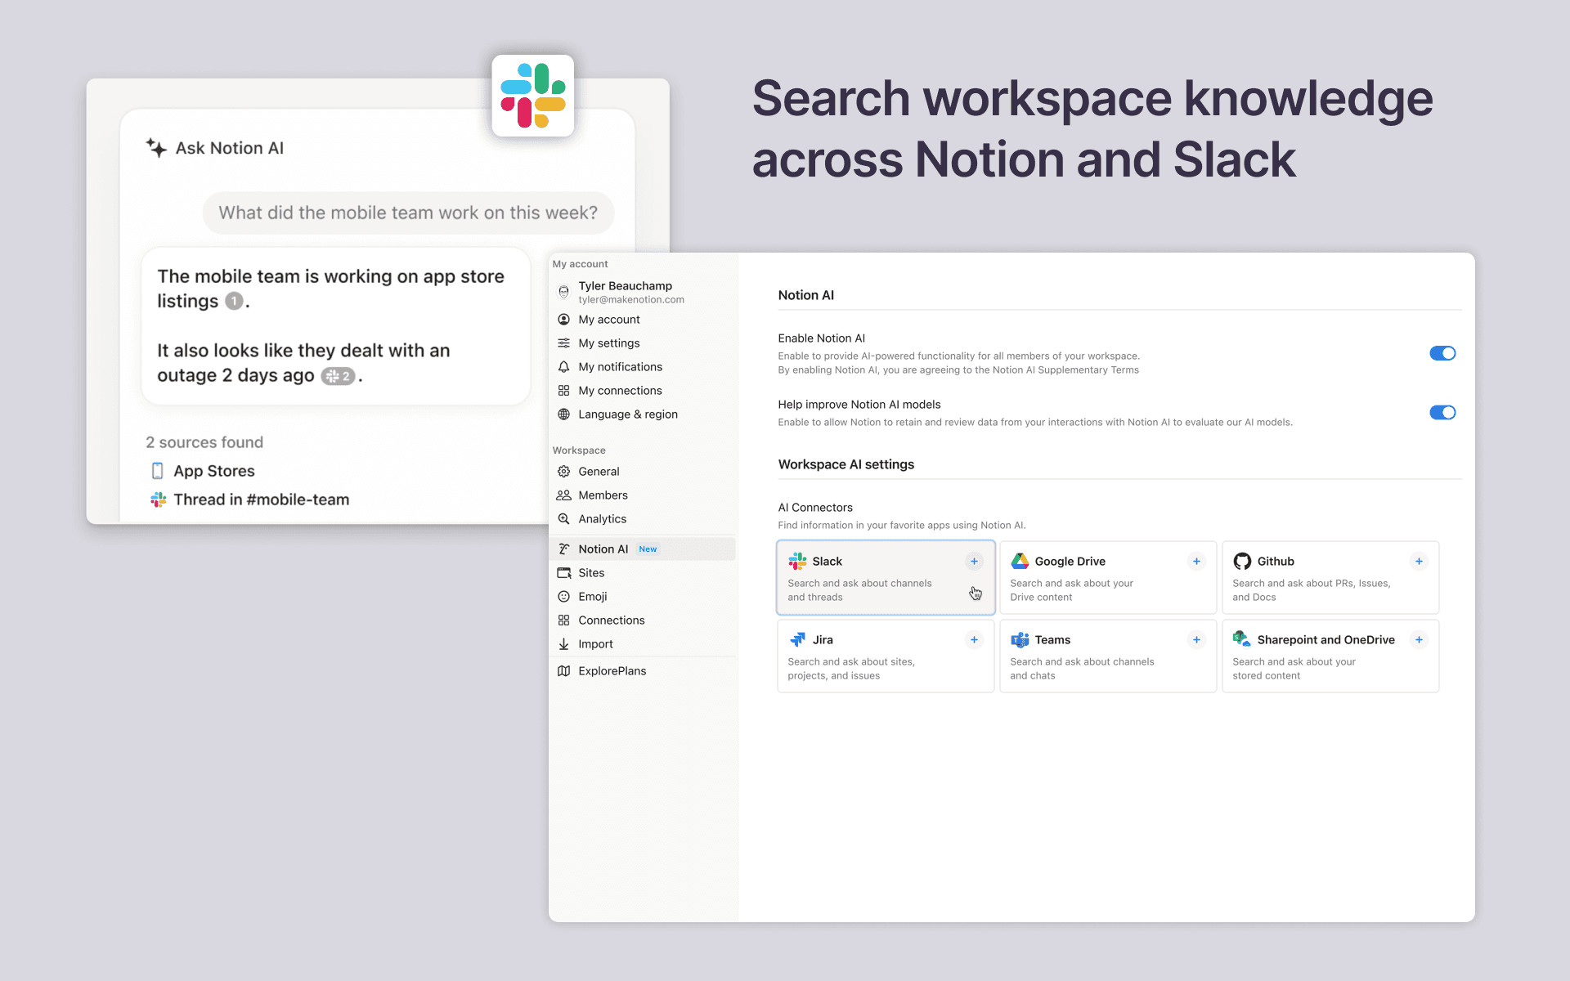Toggle the Enable Notion AI switch
This screenshot has width=1570, height=981.
coord(1442,353)
